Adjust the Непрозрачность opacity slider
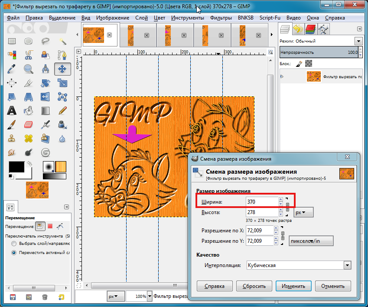Viewport: 368px width, 307px height. pos(319,52)
